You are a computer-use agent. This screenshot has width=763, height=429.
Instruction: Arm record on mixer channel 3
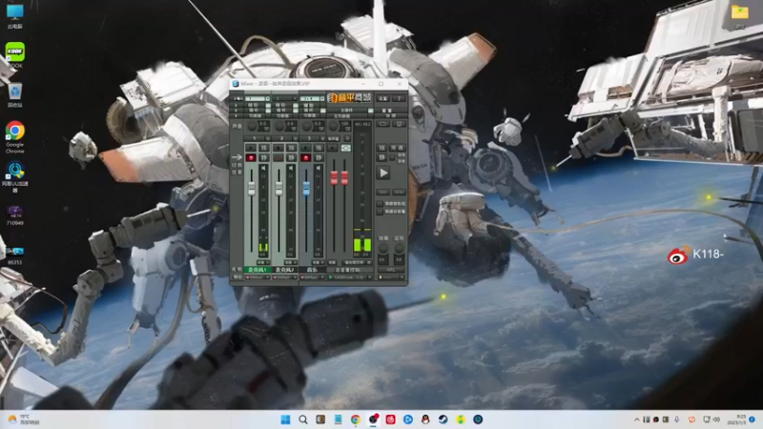coord(305,157)
